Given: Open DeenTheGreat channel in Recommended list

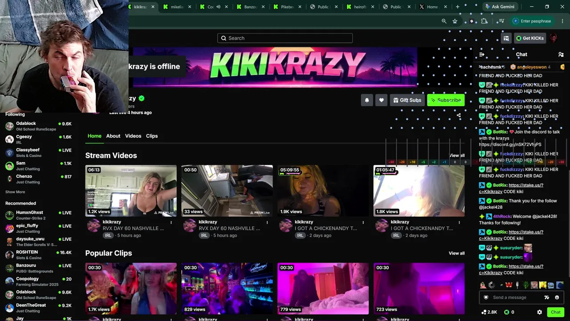Looking at the screenshot, I should [x=38, y=308].
